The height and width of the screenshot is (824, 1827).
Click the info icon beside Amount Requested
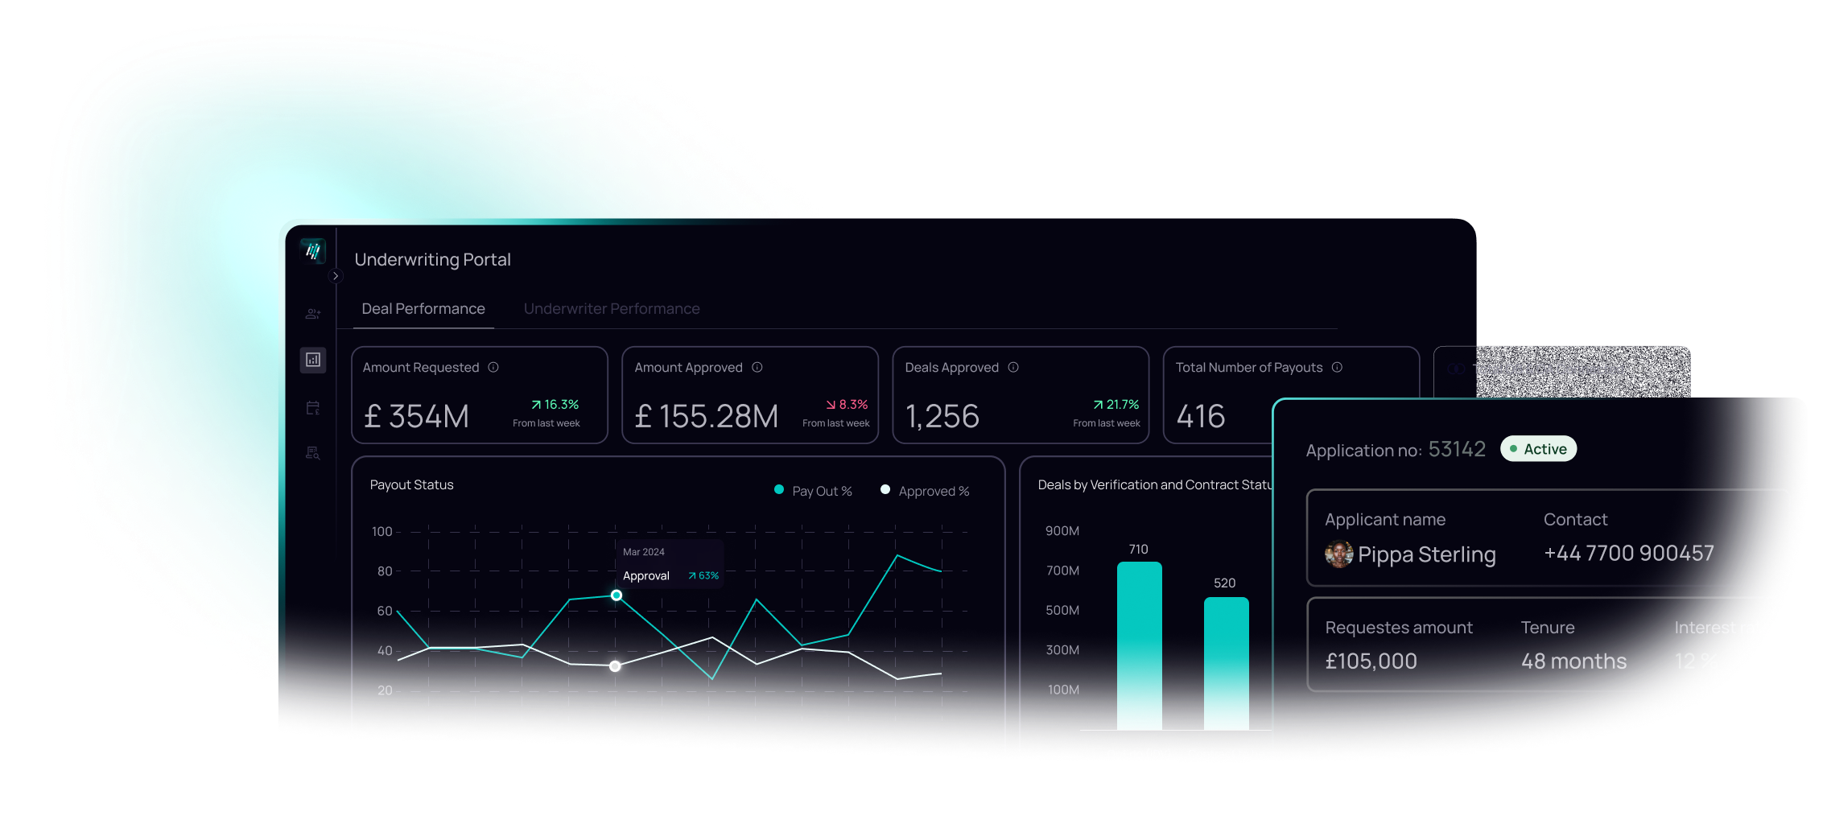tap(493, 367)
